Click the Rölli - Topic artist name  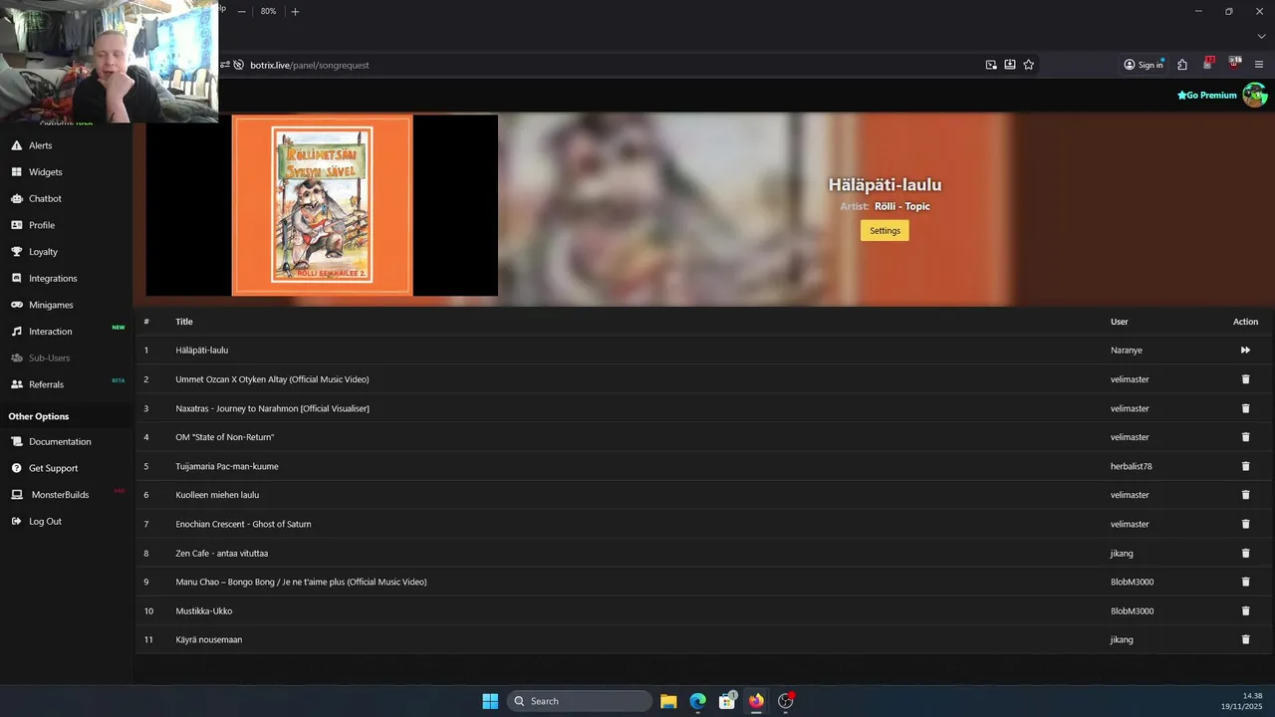[902, 206]
